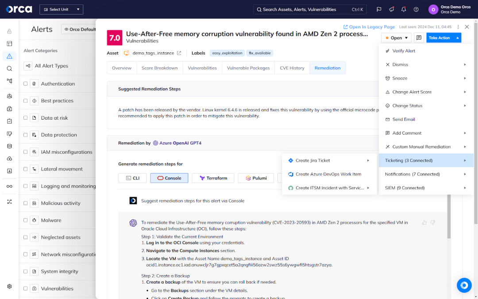The image size is (478, 299).
Task: Click the Orca Default view button
Action: (79, 29)
